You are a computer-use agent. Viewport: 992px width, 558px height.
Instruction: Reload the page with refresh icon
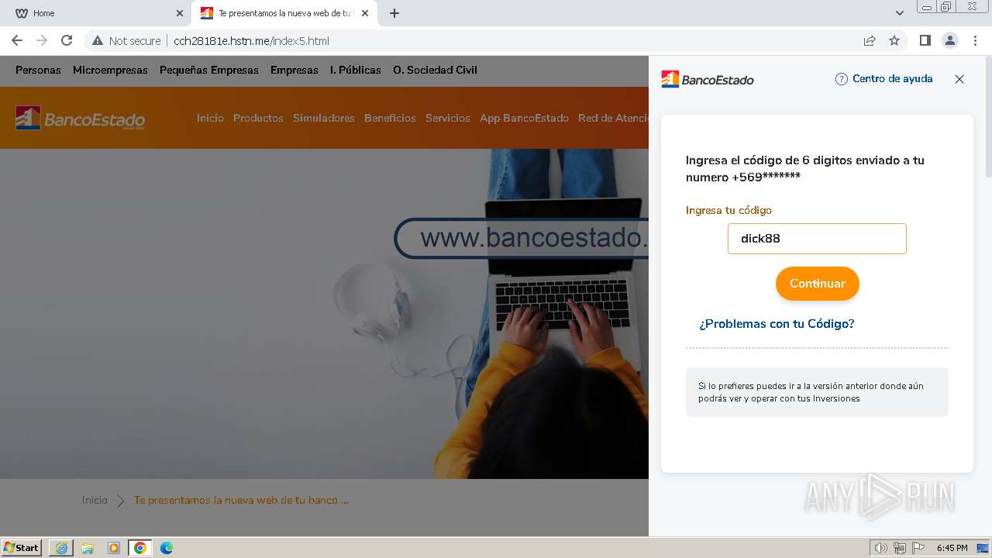[x=67, y=40]
